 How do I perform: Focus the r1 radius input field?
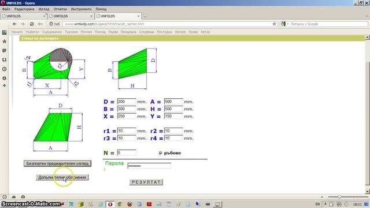click(127, 131)
